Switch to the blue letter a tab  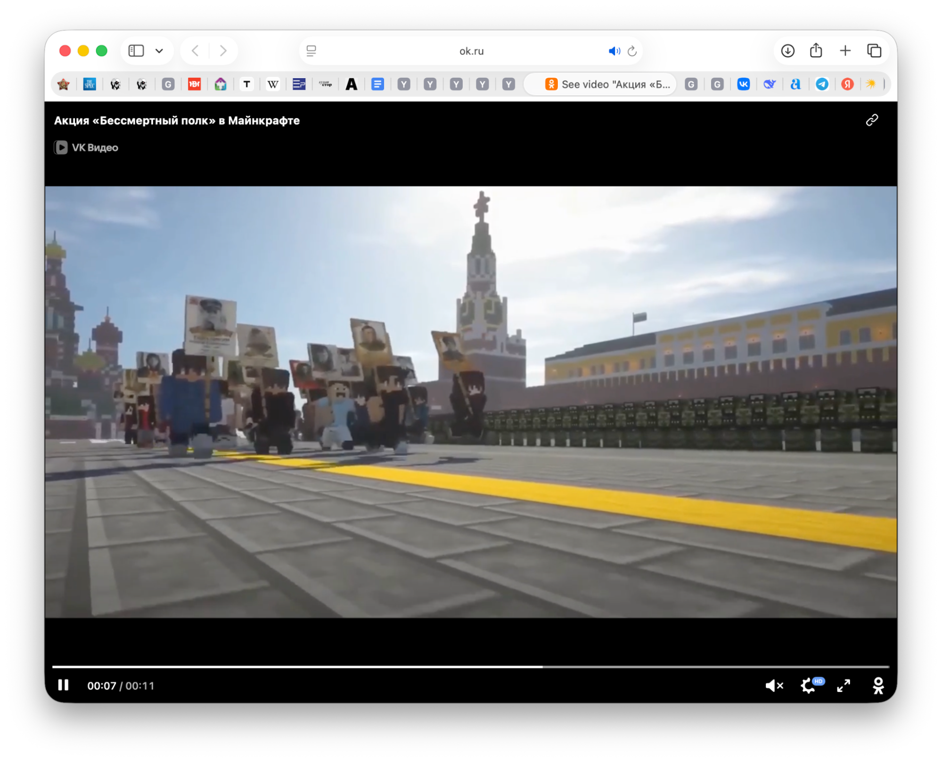pos(795,84)
